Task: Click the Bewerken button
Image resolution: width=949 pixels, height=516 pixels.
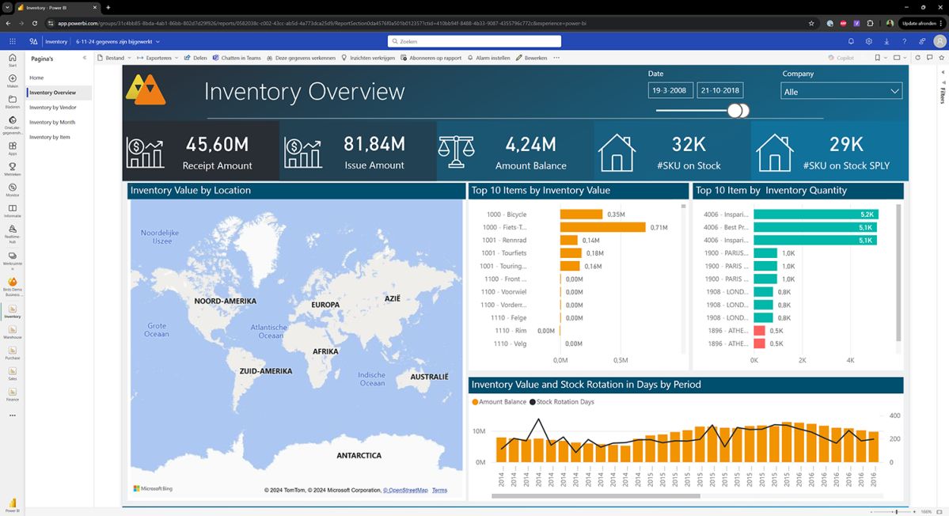Action: [x=531, y=58]
